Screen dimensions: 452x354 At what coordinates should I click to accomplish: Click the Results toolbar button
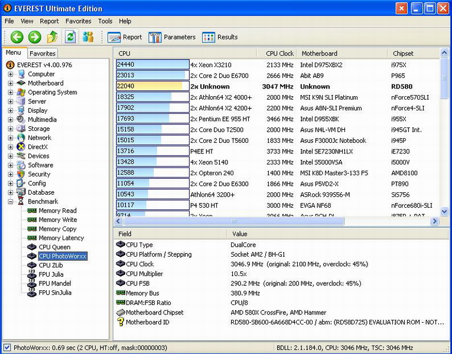[220, 37]
